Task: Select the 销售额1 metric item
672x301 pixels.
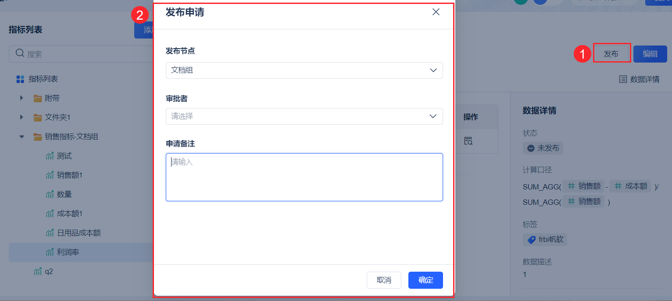Action: 69,175
